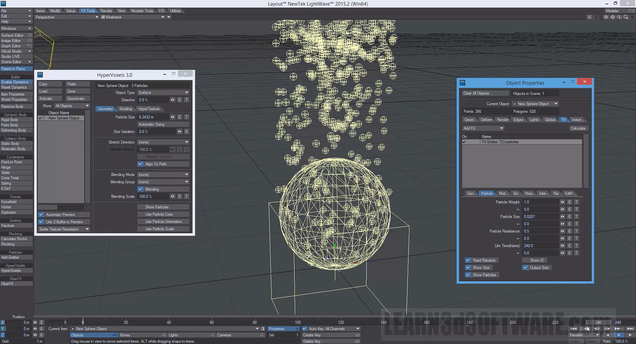
Task: Toggle New Sphere Object activation checkmark in HyperVoxels
Action: coord(41,118)
